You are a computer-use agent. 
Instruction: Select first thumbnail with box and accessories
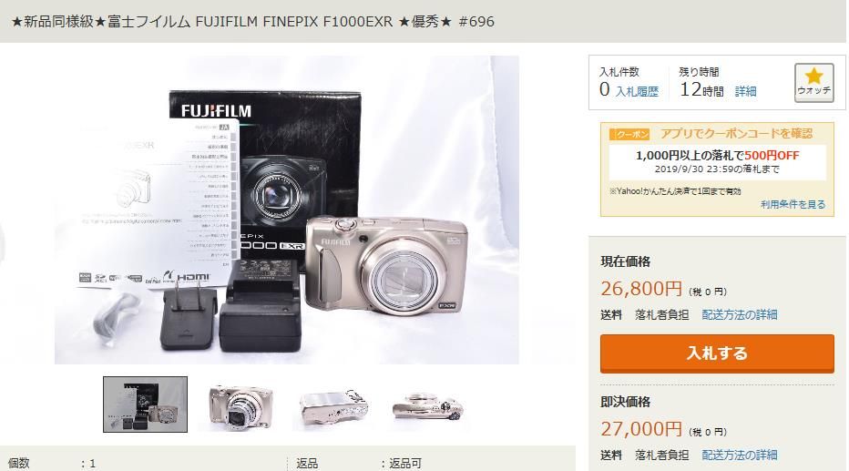tap(145, 404)
